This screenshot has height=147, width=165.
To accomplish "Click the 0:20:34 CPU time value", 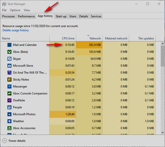I will pos(70,73).
